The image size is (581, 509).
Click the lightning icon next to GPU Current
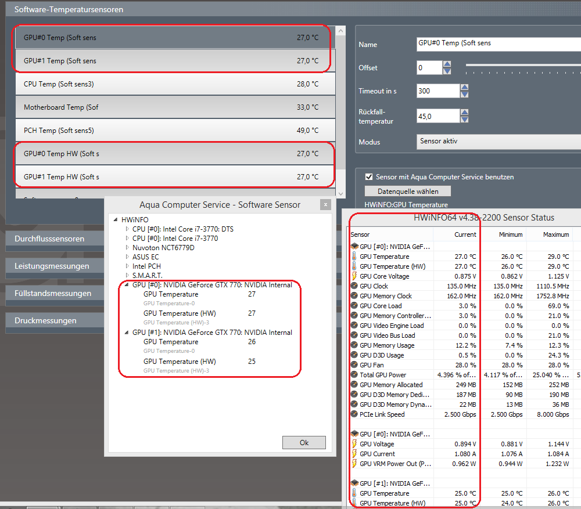point(354,454)
